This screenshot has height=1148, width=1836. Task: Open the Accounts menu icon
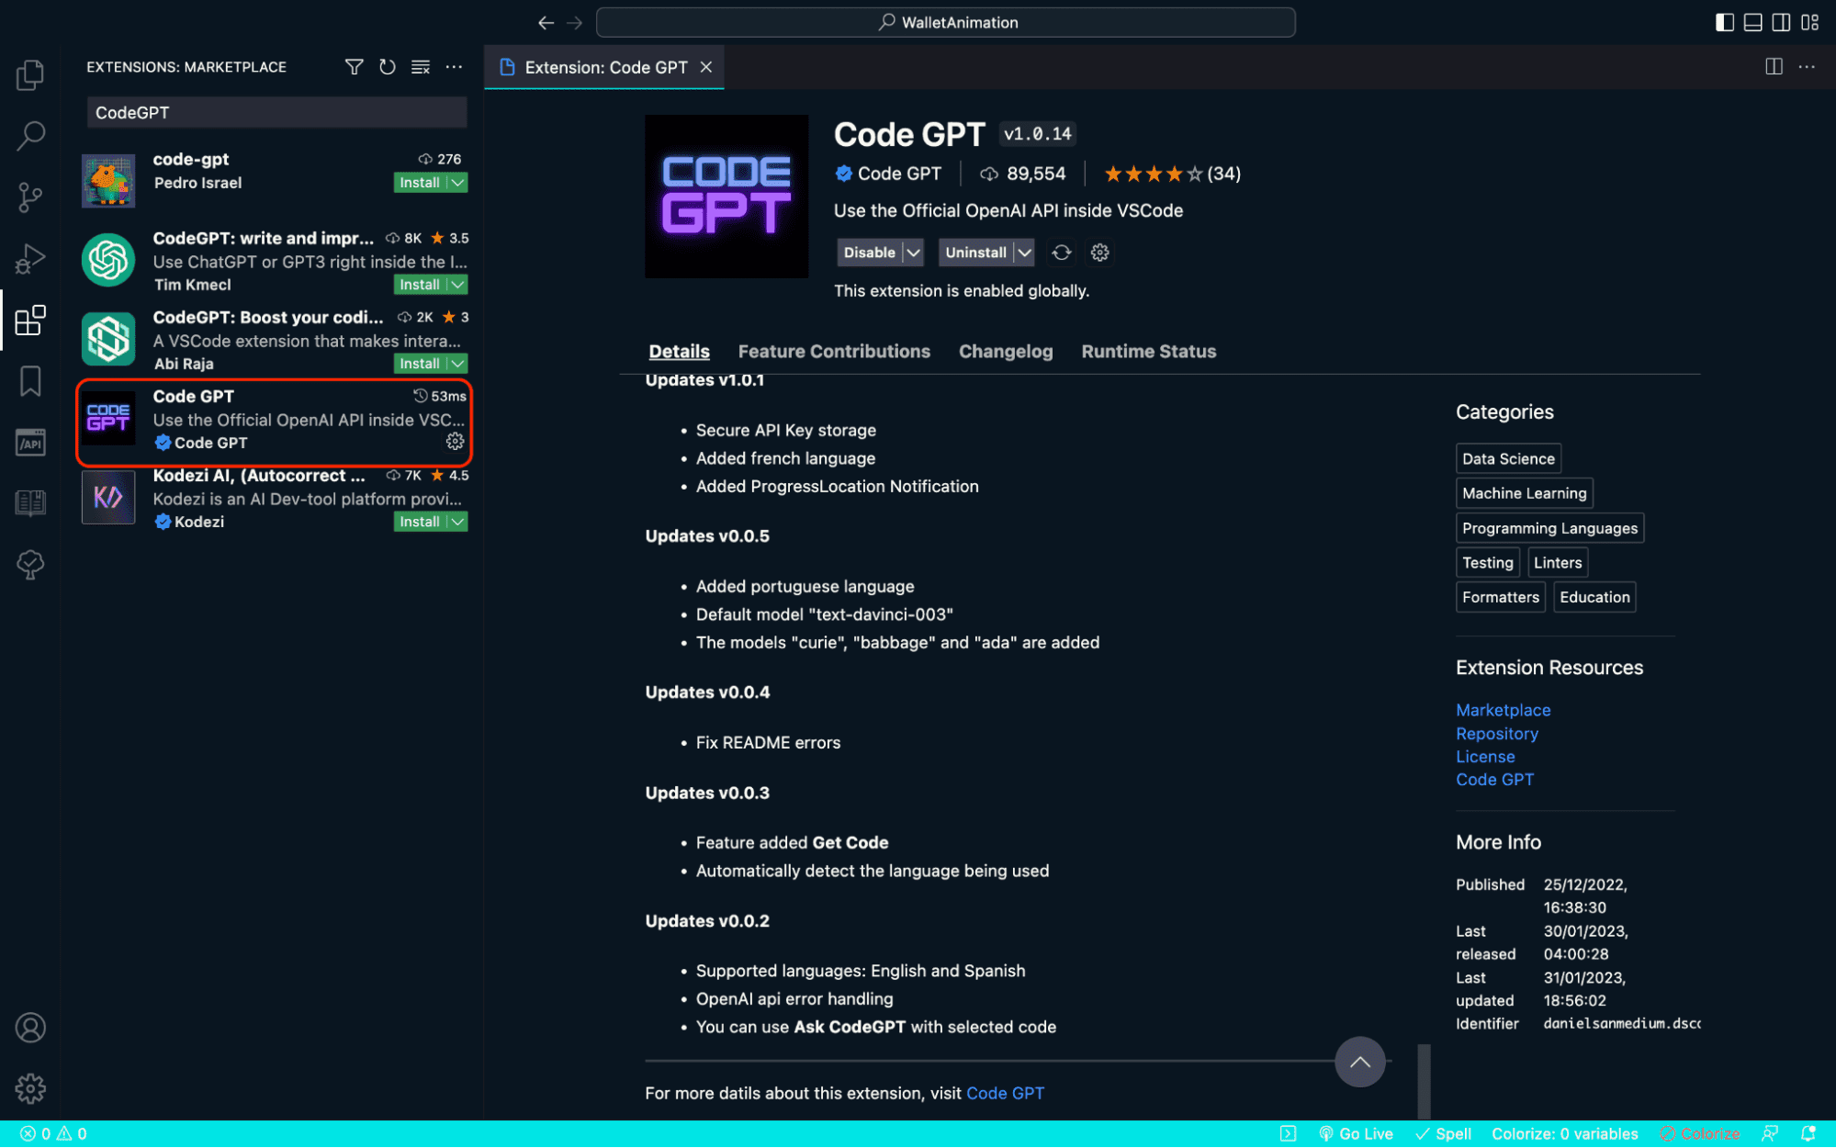click(x=30, y=1028)
